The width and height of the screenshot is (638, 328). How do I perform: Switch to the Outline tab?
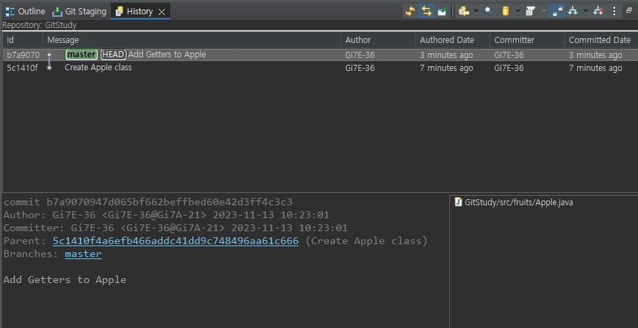[25, 12]
